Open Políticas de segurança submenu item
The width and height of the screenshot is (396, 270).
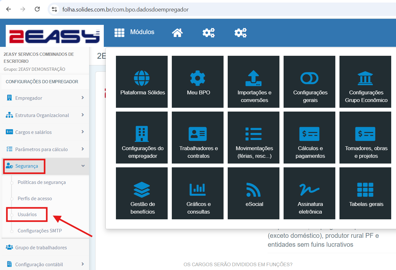pyautogui.click(x=42, y=182)
